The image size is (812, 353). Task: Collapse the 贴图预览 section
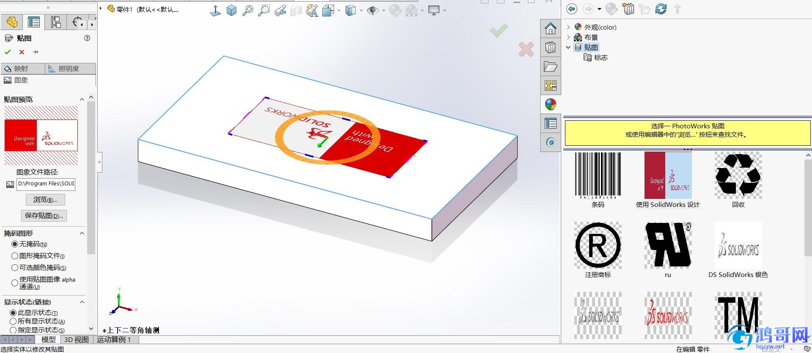tap(82, 99)
